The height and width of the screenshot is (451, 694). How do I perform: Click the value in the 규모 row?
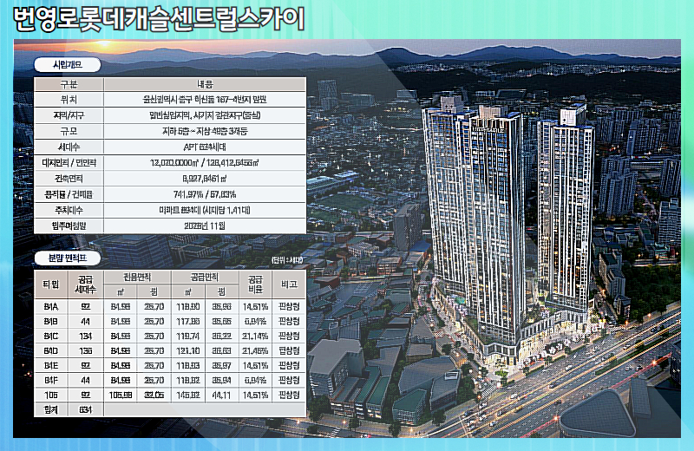205,132
